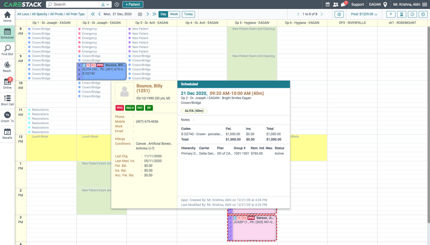The image size is (430, 245).
Task: Click the INS.H tag
Action: coord(130,108)
